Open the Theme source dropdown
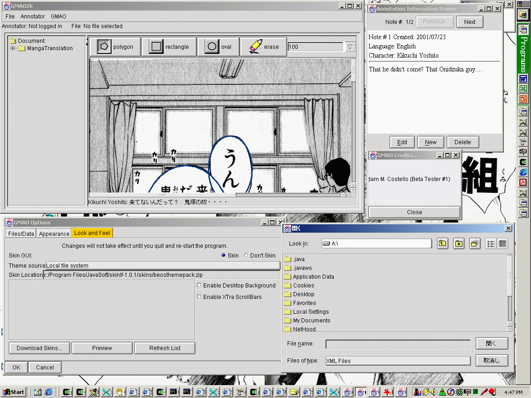The height and width of the screenshot is (398, 531). [163, 266]
